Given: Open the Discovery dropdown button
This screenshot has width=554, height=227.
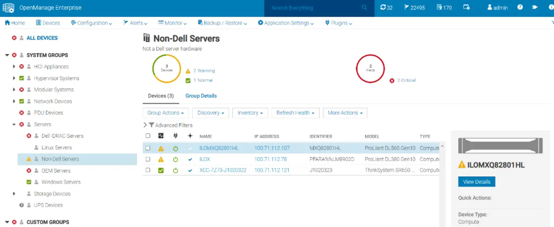Looking at the screenshot, I should point(211,113).
